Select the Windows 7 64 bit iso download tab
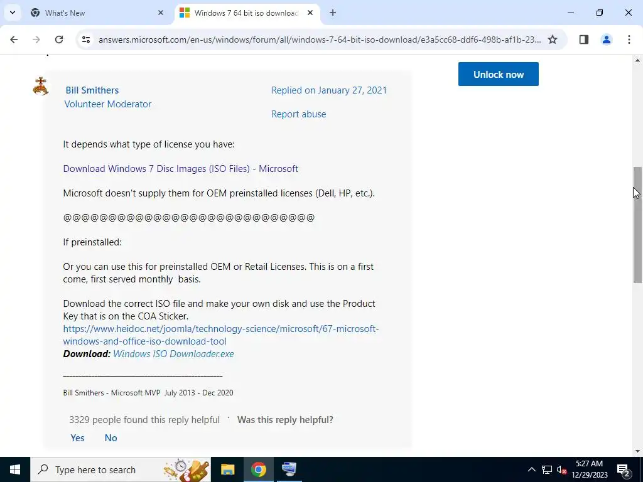Viewport: 643px width, 482px height. (246, 13)
